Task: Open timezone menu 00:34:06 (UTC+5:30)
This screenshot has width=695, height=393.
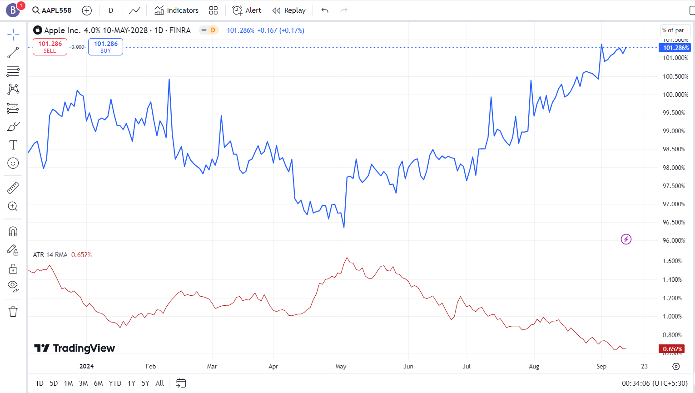Action: (655, 383)
